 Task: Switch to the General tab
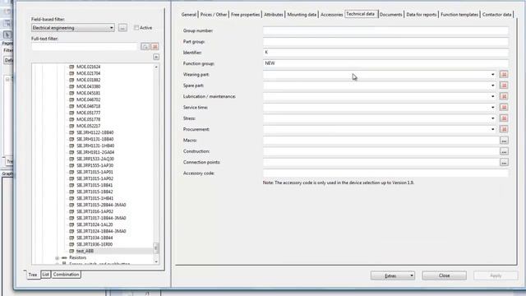tap(188, 15)
